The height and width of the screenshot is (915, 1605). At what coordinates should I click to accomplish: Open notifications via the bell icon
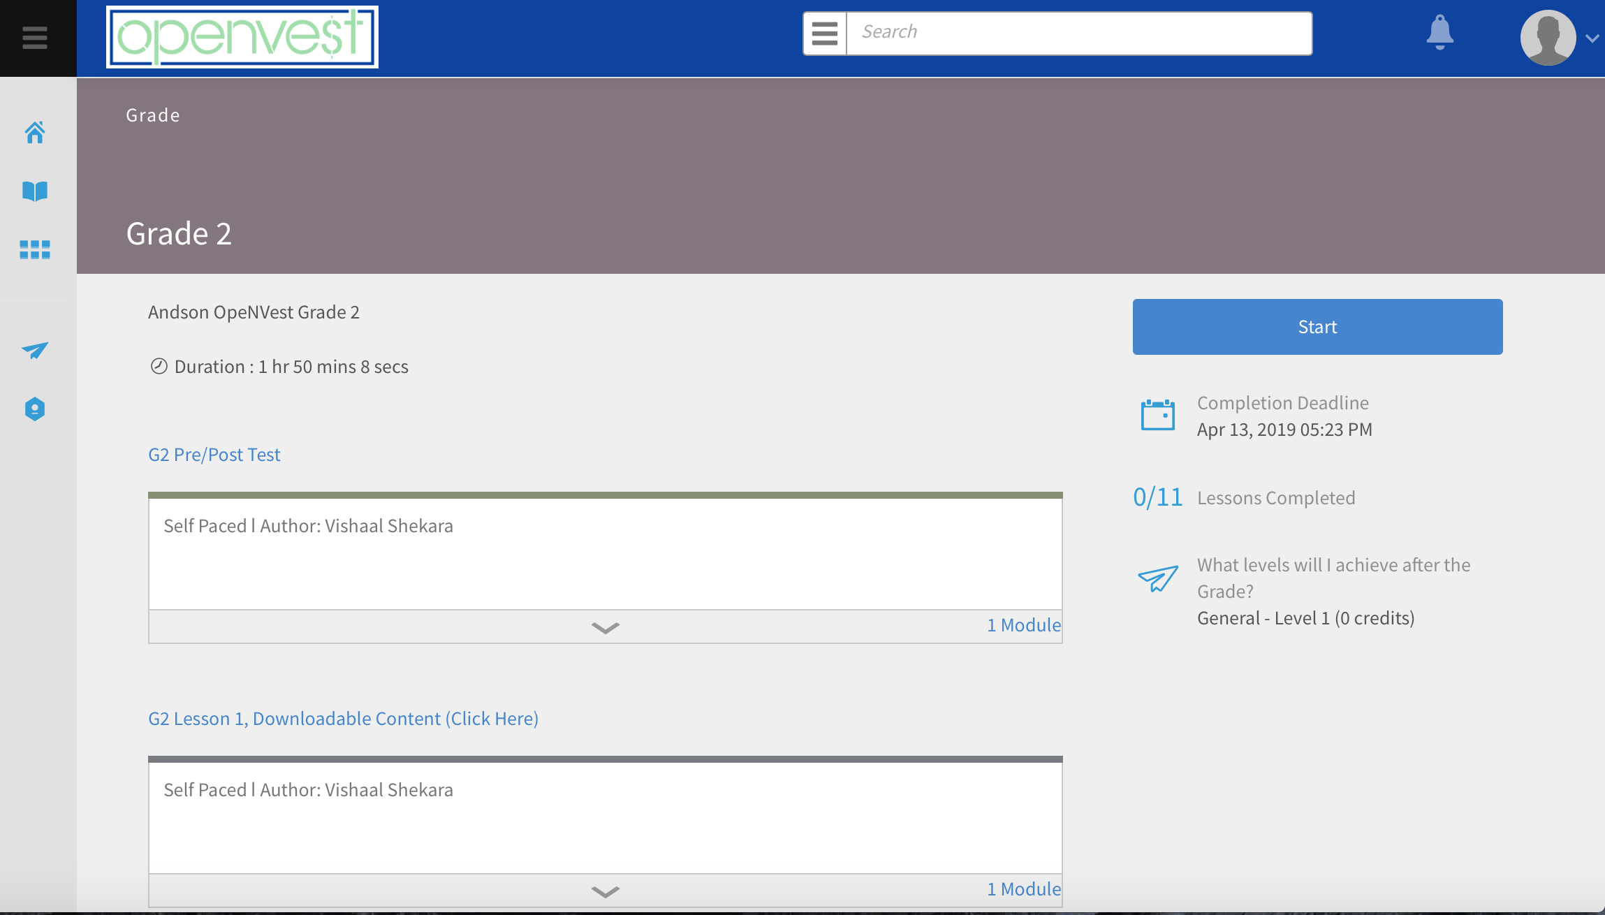click(1439, 33)
